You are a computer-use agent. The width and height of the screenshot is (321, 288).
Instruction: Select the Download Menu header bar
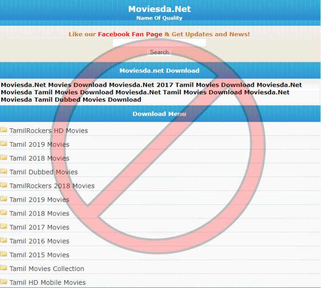coord(159,114)
